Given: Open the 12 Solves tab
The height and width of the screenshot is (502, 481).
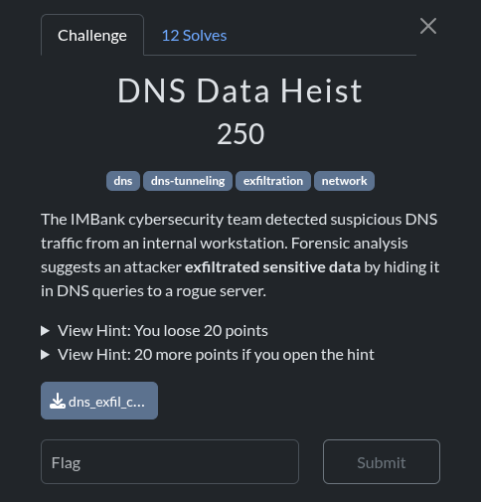Looking at the screenshot, I should coord(194,35).
